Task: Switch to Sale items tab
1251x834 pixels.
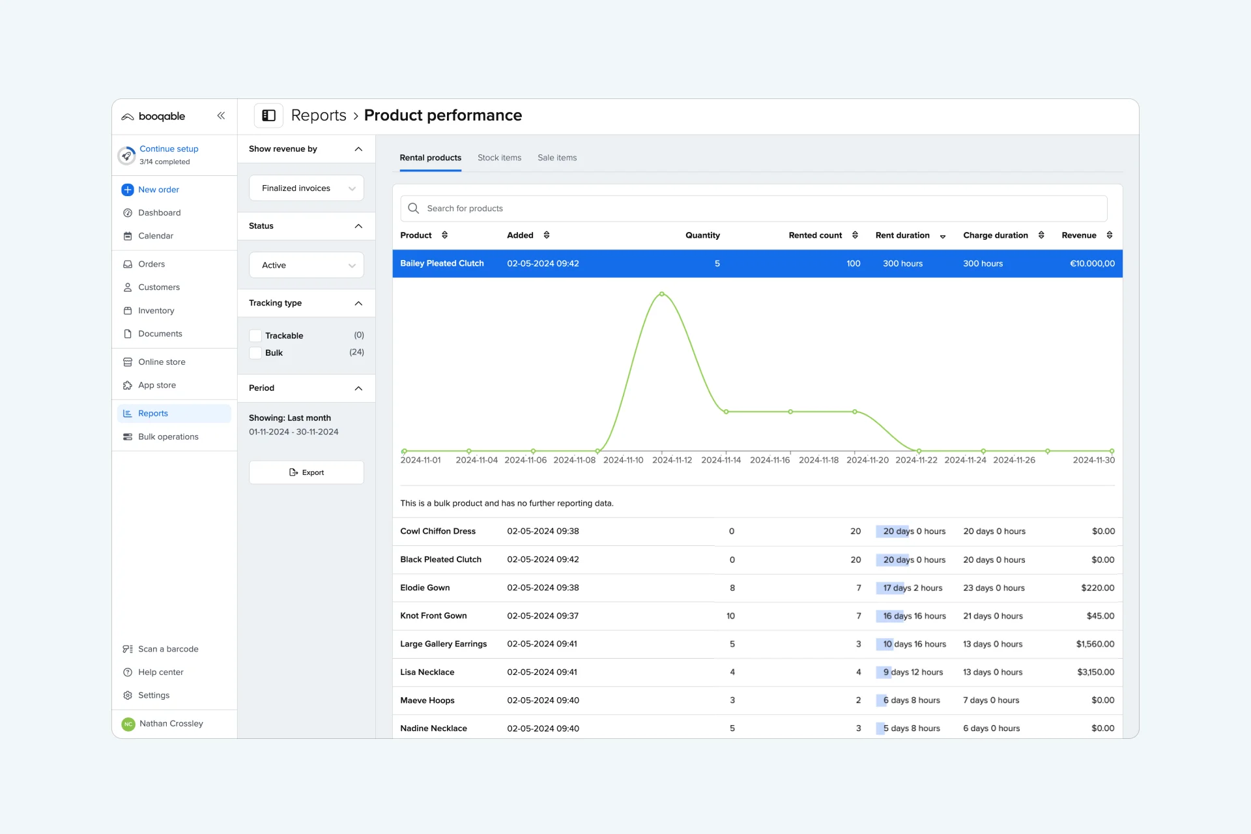Action: pyautogui.click(x=557, y=158)
